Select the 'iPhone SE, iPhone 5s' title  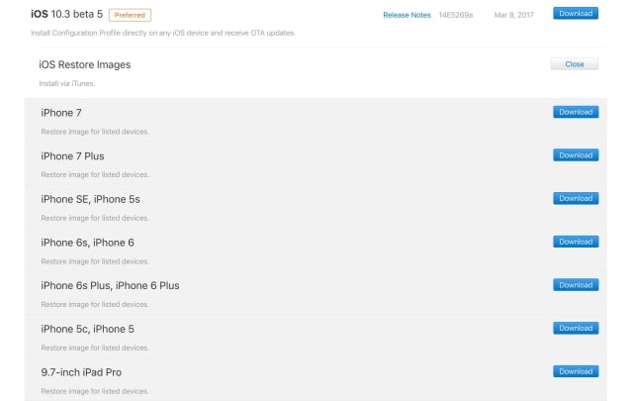pos(90,199)
